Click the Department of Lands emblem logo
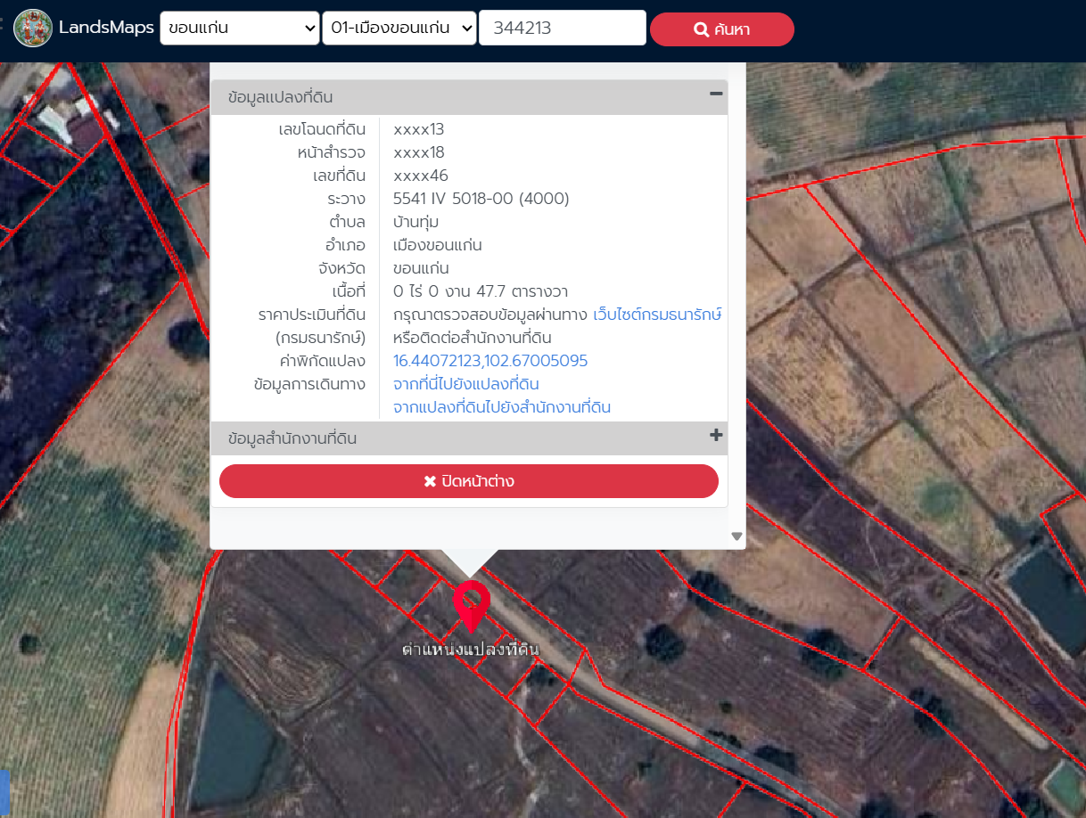 [x=33, y=28]
